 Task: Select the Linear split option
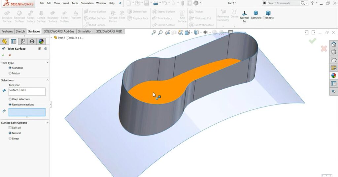tap(10, 138)
